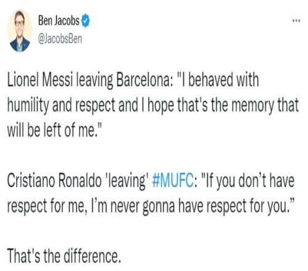Click the quoted word 'leaving' before the hashtag
Viewport: 308px width, 271px height.
pos(126,181)
